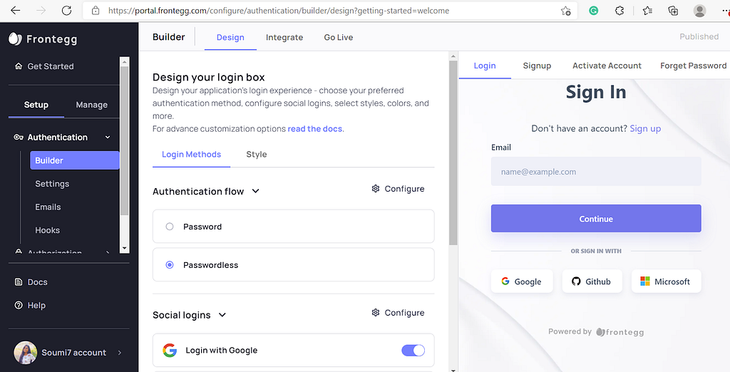Open the browser extensions puzzle icon

620,10
